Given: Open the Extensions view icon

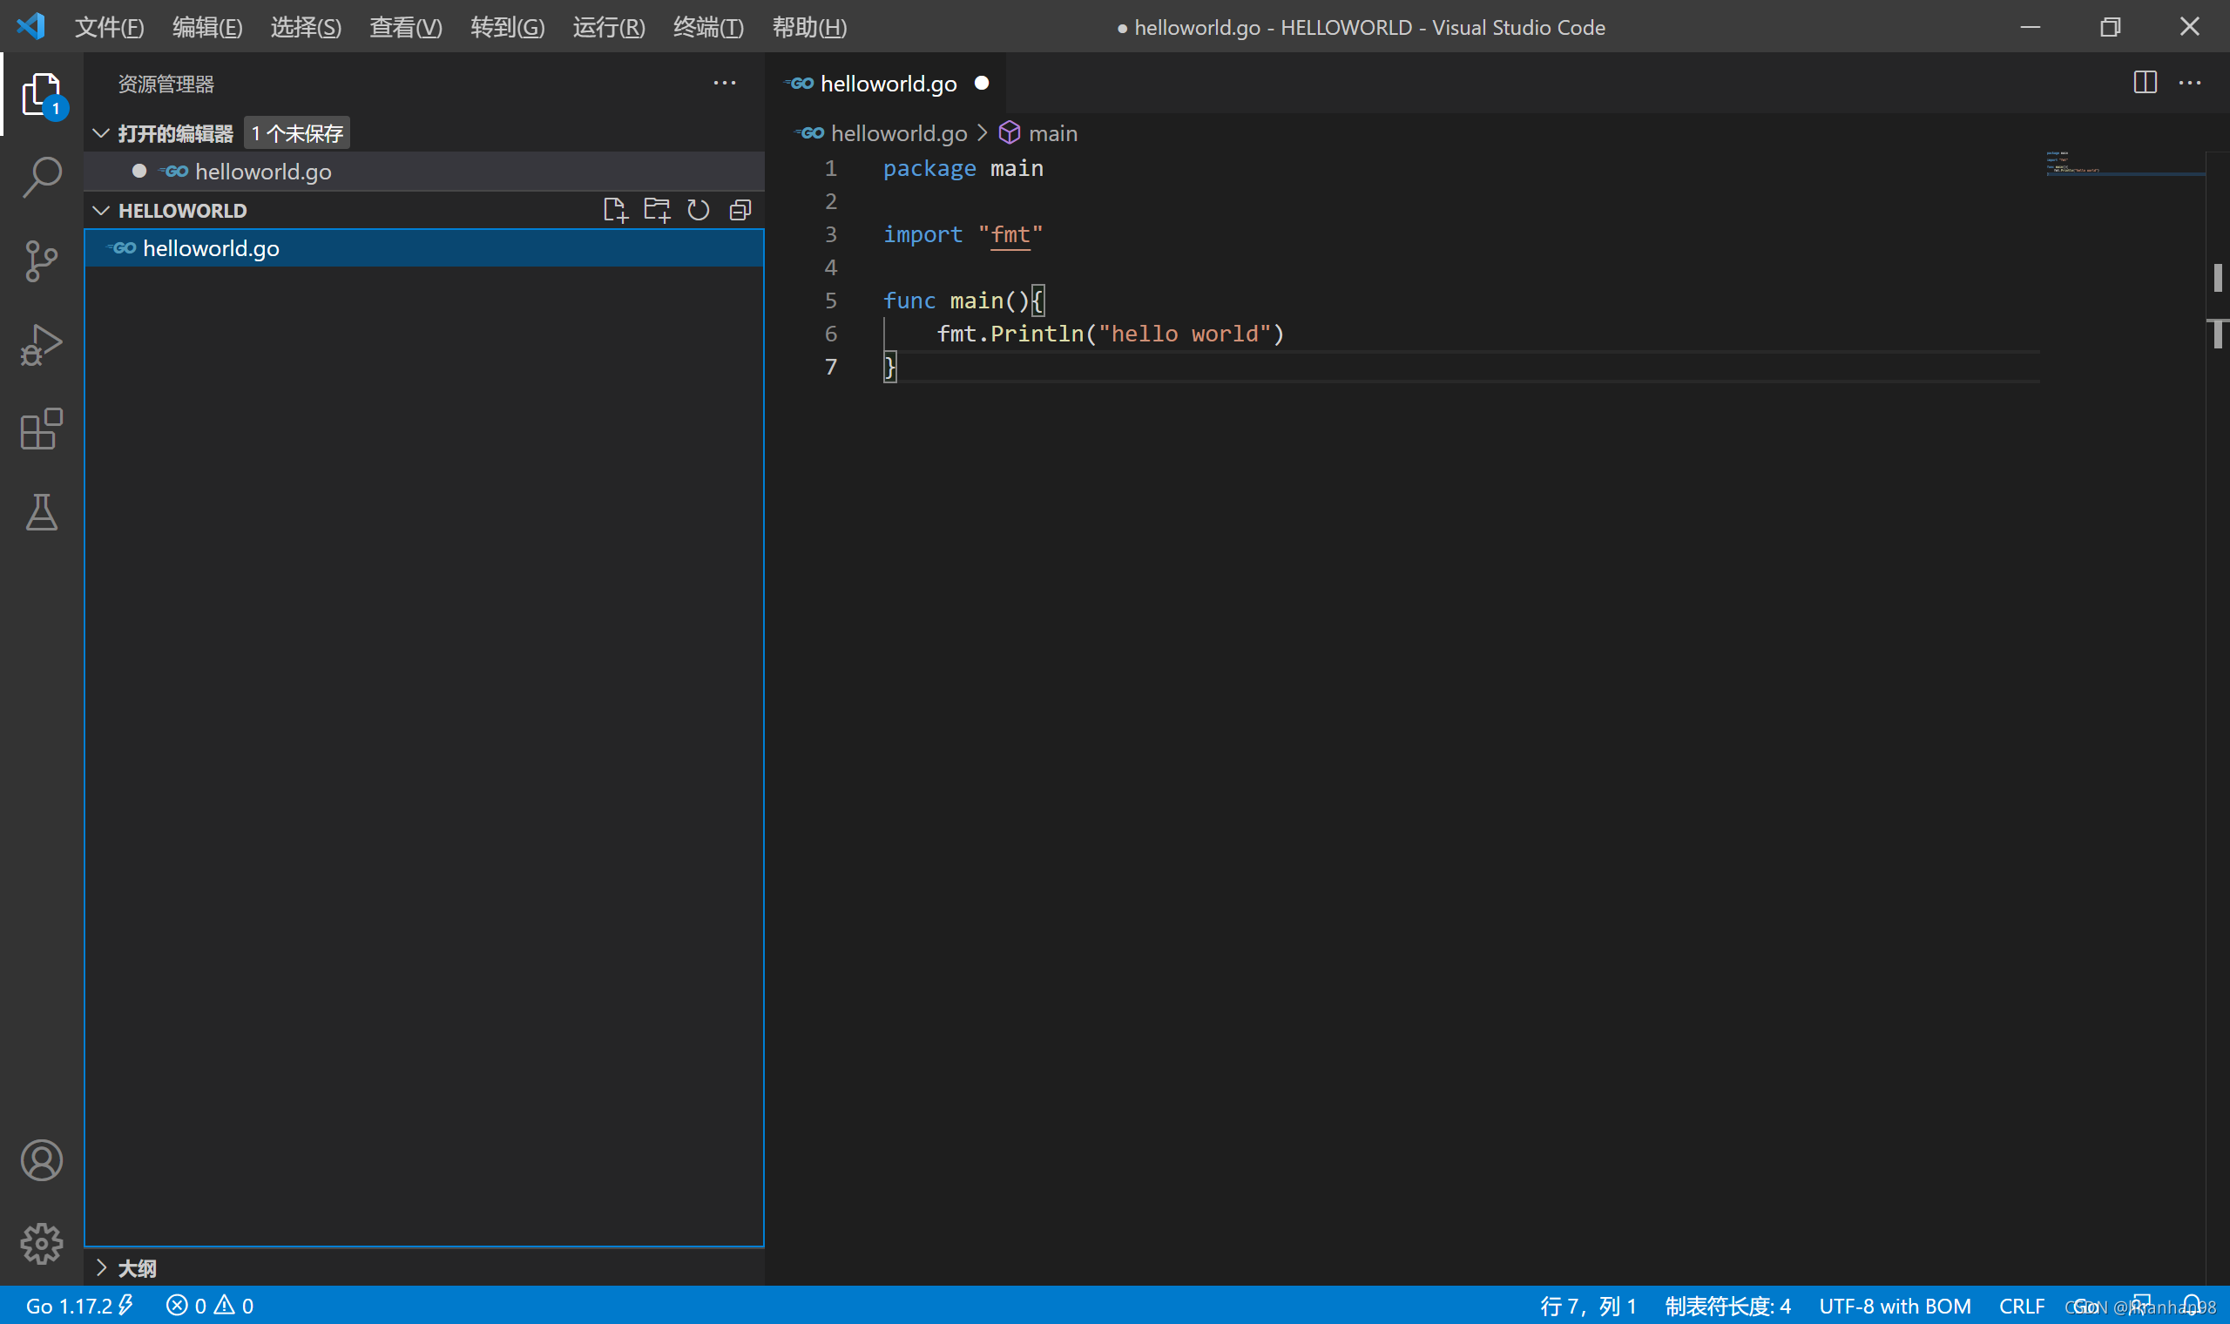Looking at the screenshot, I should [41, 429].
